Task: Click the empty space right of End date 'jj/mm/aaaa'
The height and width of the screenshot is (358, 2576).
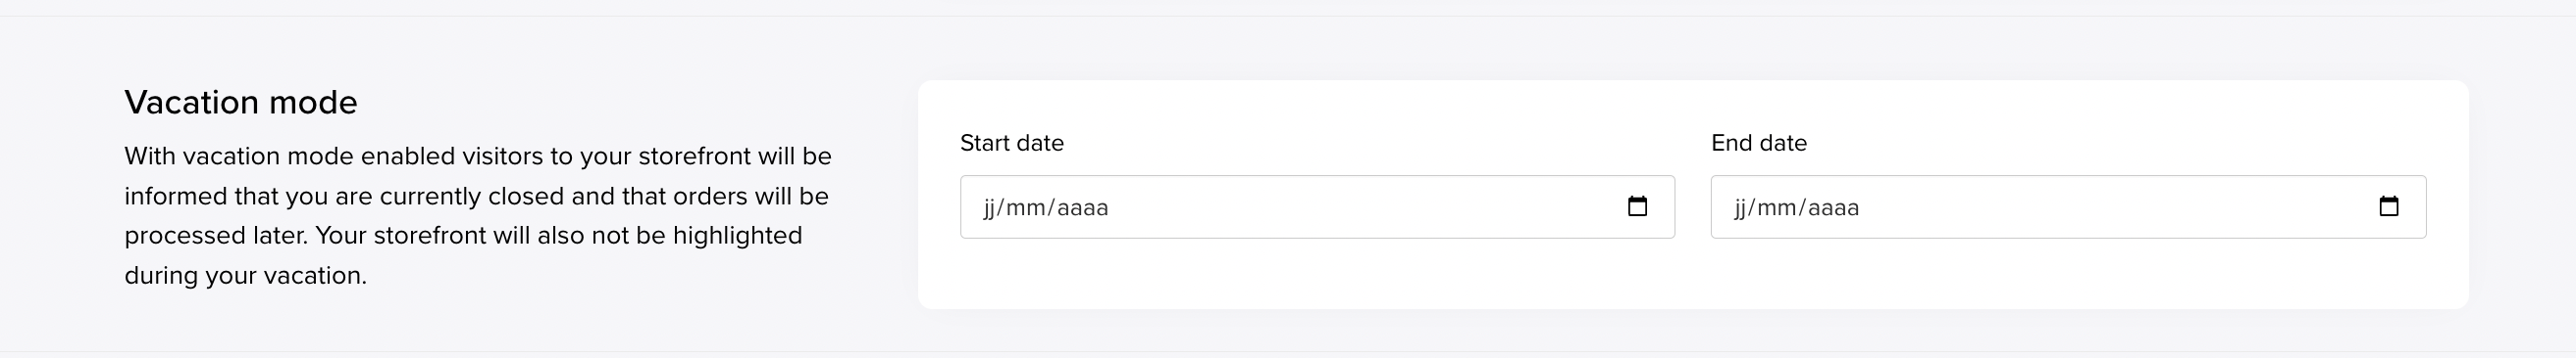Action: [2116, 206]
